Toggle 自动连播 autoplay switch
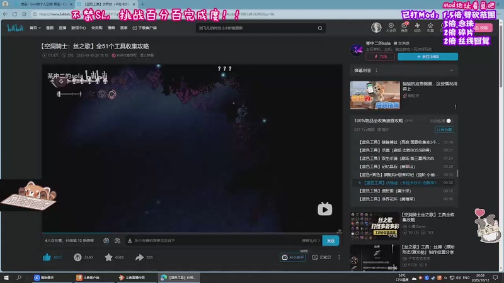 (449, 121)
